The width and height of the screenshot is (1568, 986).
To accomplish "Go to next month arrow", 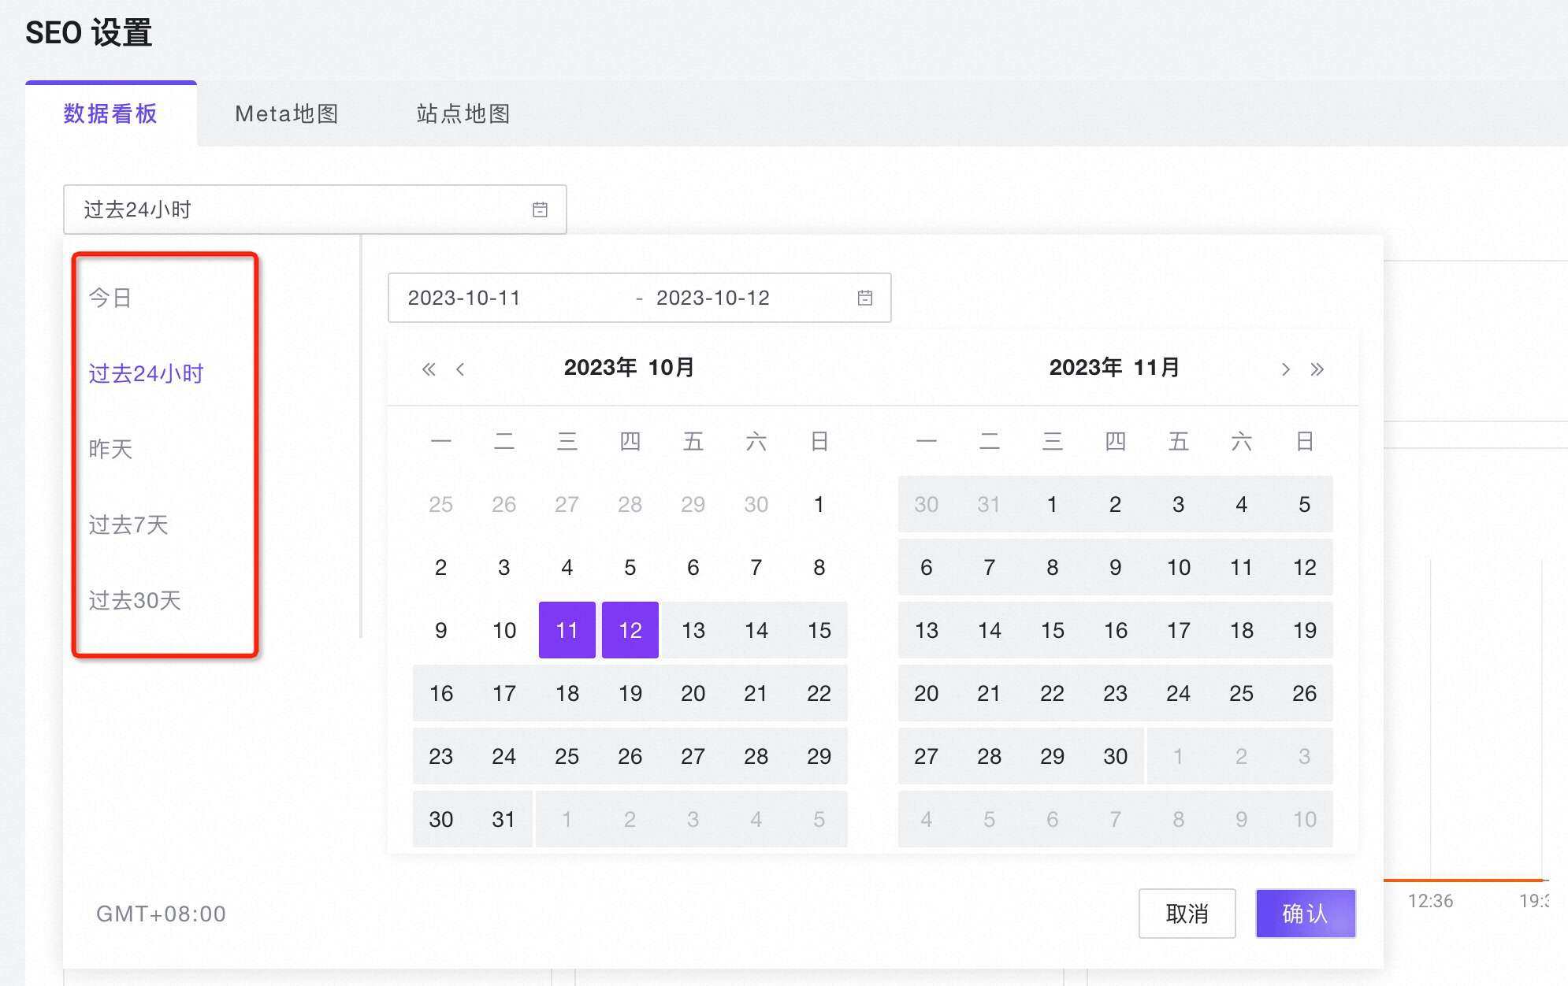I will point(1285,369).
